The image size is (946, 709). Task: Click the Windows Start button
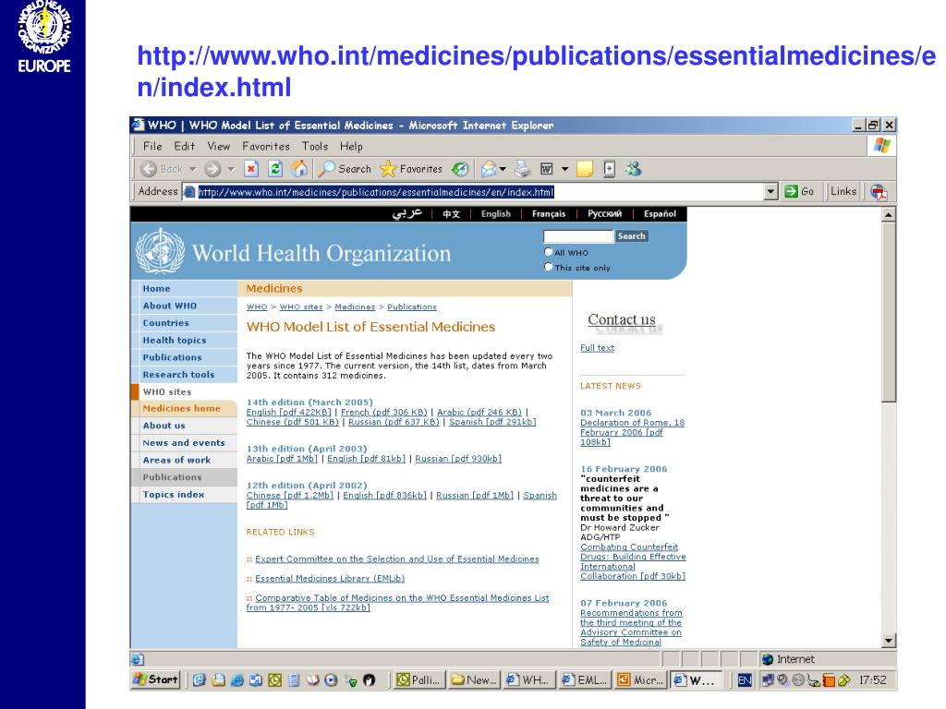[x=155, y=680]
